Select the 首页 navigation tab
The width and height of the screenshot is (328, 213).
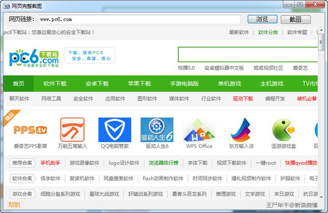[19, 84]
